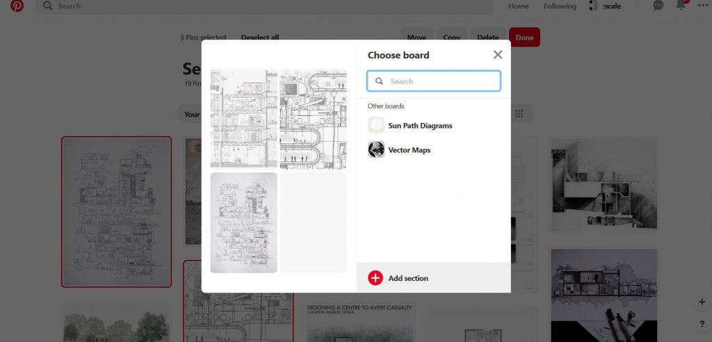
Task: Open the messages speech bubble icon
Action: pos(658,6)
